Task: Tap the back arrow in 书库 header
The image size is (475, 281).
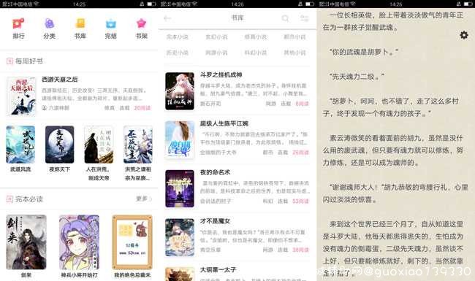Action: point(167,18)
